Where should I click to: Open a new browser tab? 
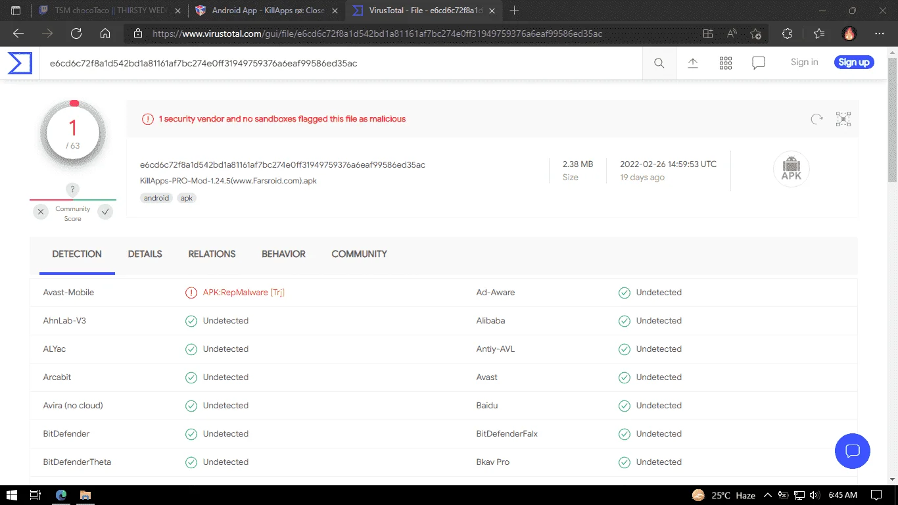[x=514, y=11]
